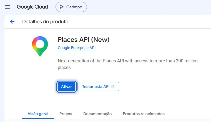Click the Testar esta API button
Viewport: 211px width, 122px height.
coord(98,87)
